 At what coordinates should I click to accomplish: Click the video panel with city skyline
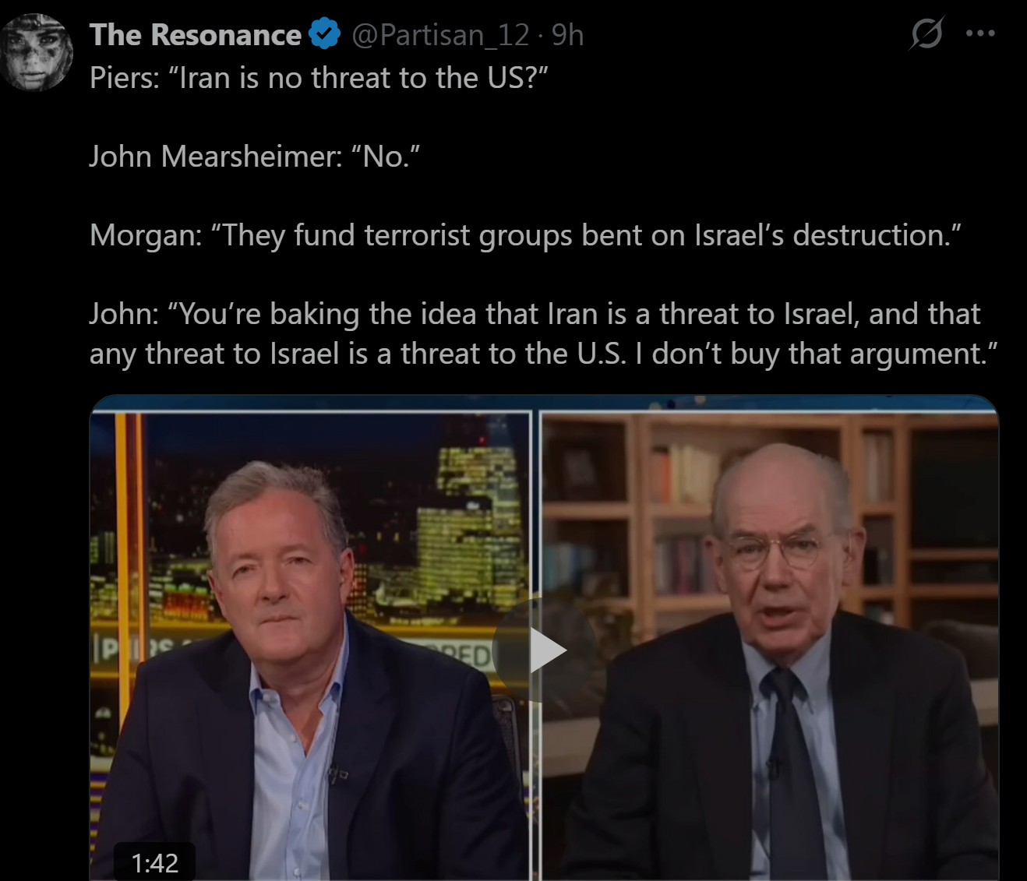coord(310,645)
